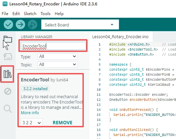Switch to Lesson04_Rotary_Encoder.ino tab
The width and height of the screenshot is (176, 139).
(x=120, y=37)
